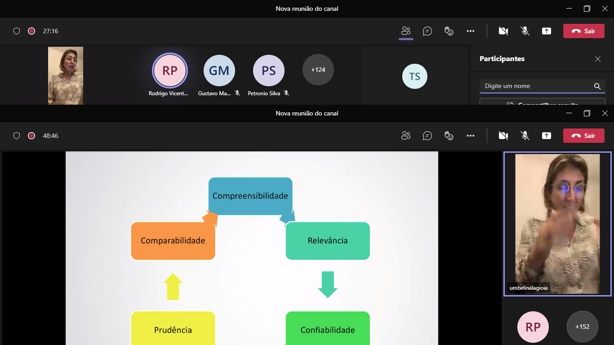Open more actions menu in the 27:16 meeting
This screenshot has width=614, height=345.
pyautogui.click(x=470, y=31)
